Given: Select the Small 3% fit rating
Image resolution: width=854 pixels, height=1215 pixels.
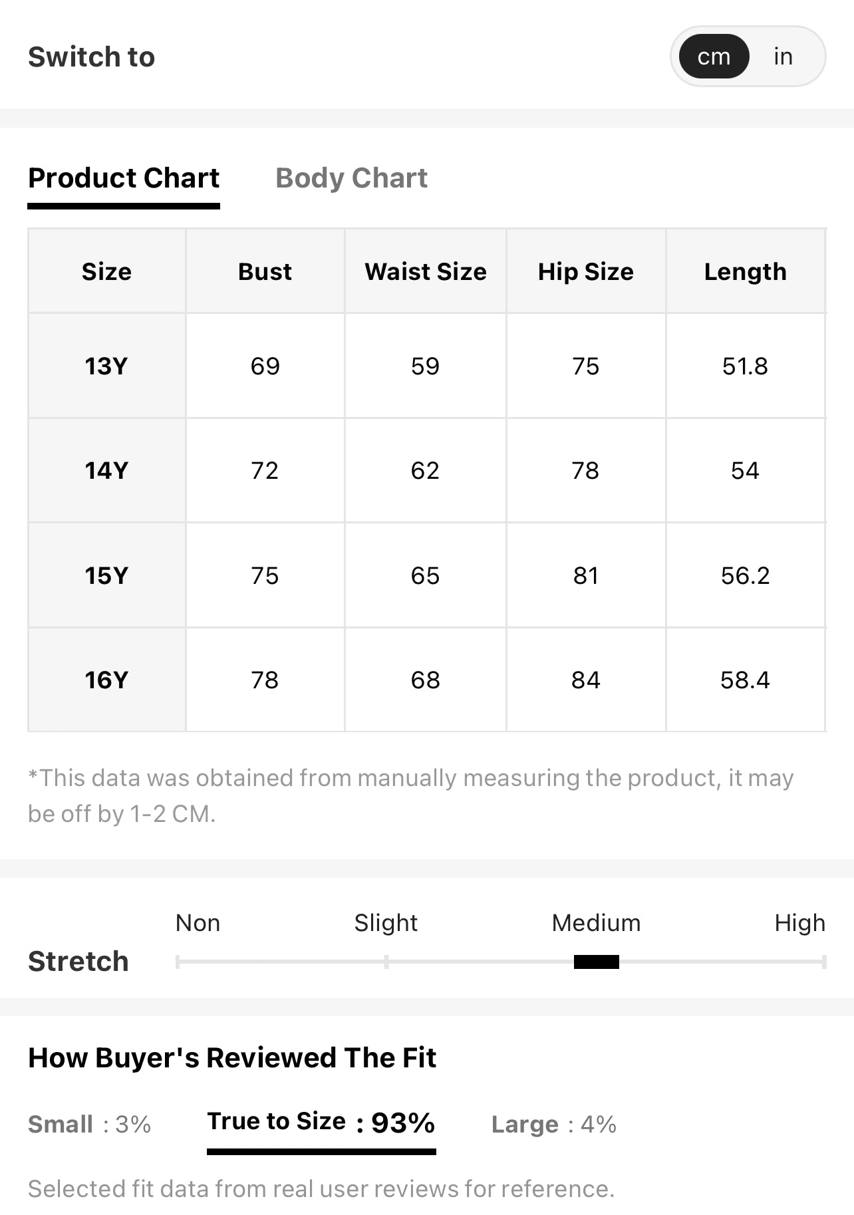Looking at the screenshot, I should [x=89, y=1125].
